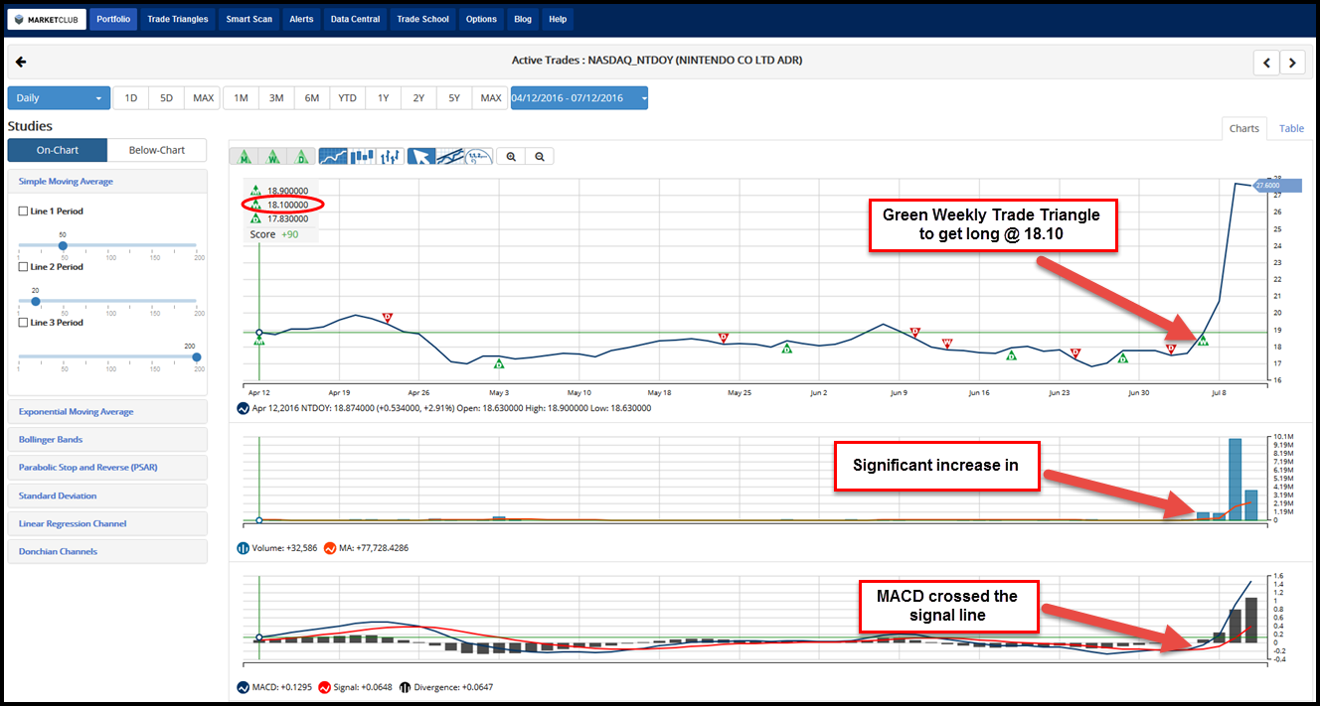
Task: Open Smart Scan menu
Action: point(248,19)
